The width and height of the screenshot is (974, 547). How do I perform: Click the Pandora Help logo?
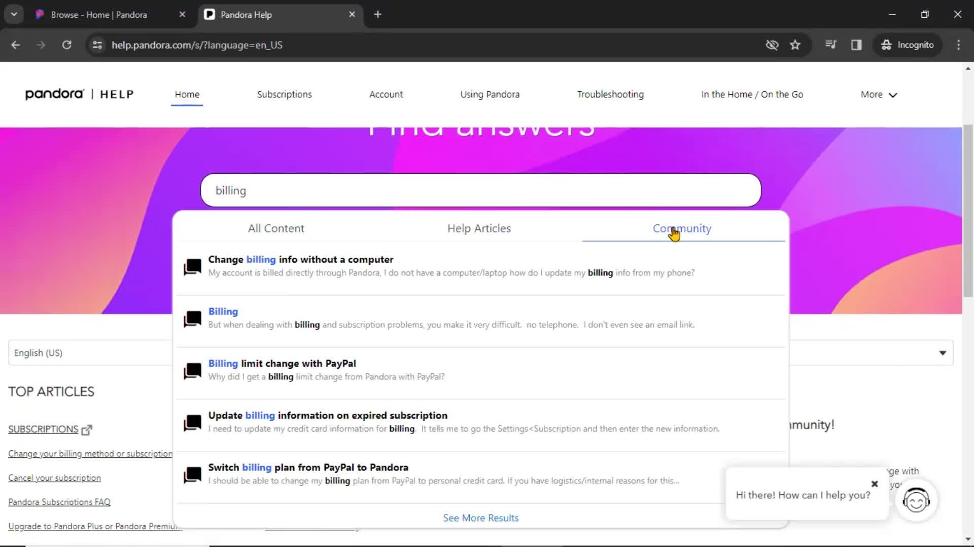pyautogui.click(x=80, y=94)
